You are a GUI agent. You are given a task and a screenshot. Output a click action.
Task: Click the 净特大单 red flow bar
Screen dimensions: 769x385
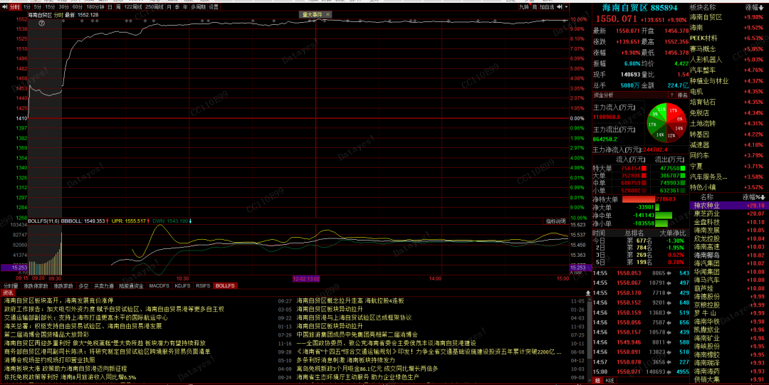pos(644,199)
